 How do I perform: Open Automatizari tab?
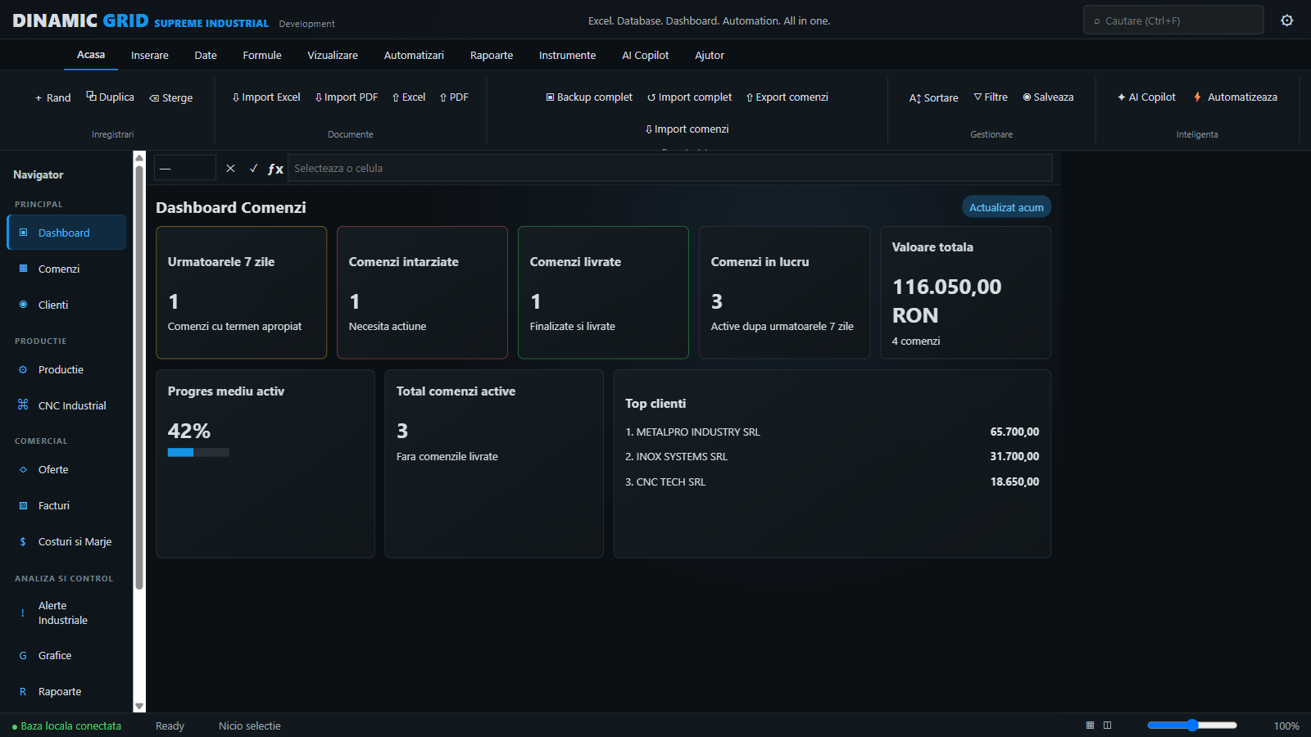point(414,55)
